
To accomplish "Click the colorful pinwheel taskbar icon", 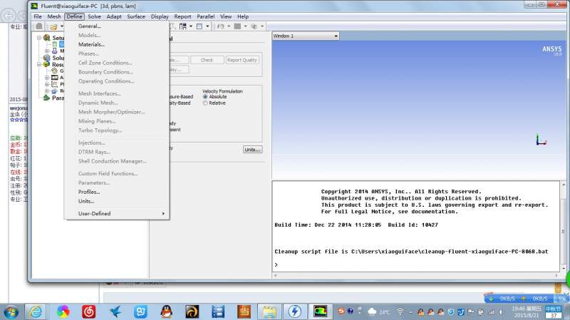I will point(63,311).
